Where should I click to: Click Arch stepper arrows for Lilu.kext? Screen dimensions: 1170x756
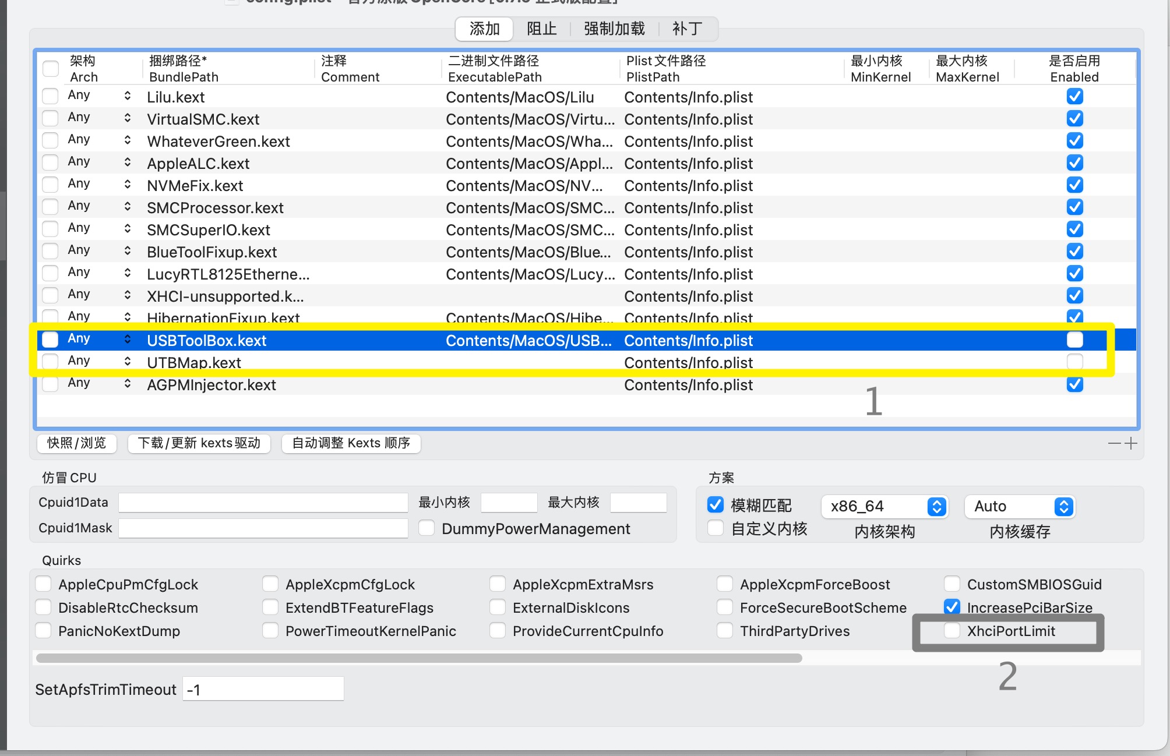click(x=127, y=96)
